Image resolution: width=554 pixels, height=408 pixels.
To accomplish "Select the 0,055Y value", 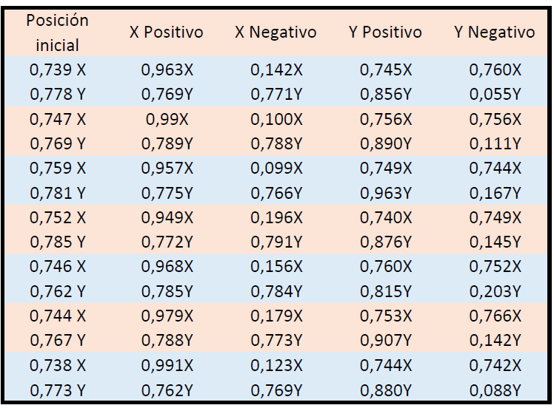I will tap(495, 95).
